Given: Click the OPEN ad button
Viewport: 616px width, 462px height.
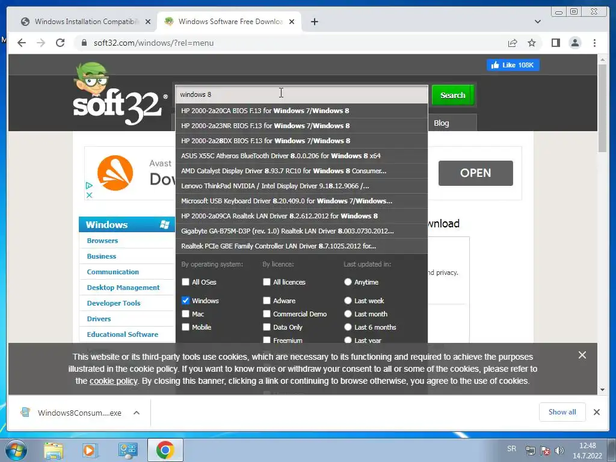Looking at the screenshot, I should [475, 173].
